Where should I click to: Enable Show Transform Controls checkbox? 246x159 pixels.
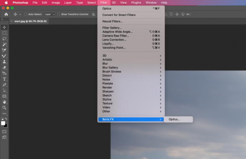(x=58, y=14)
